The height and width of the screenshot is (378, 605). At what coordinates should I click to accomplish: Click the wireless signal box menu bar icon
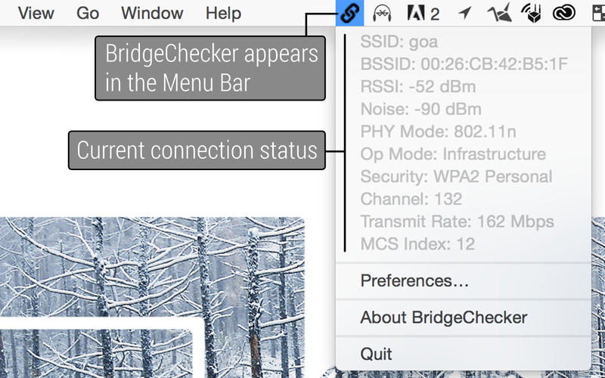coord(531,13)
